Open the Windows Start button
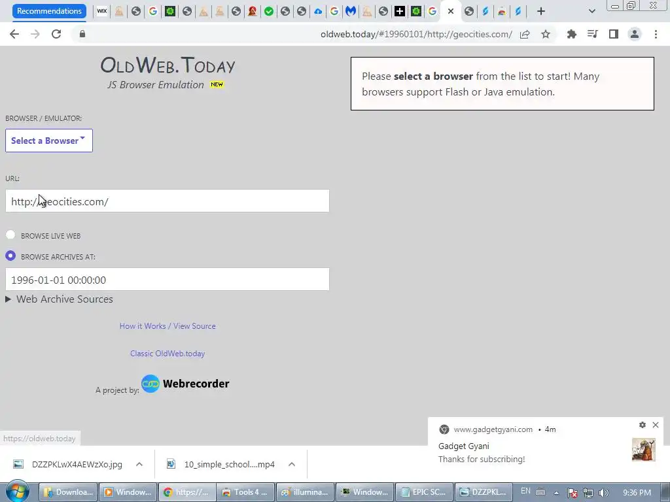The image size is (670, 502). [x=18, y=492]
